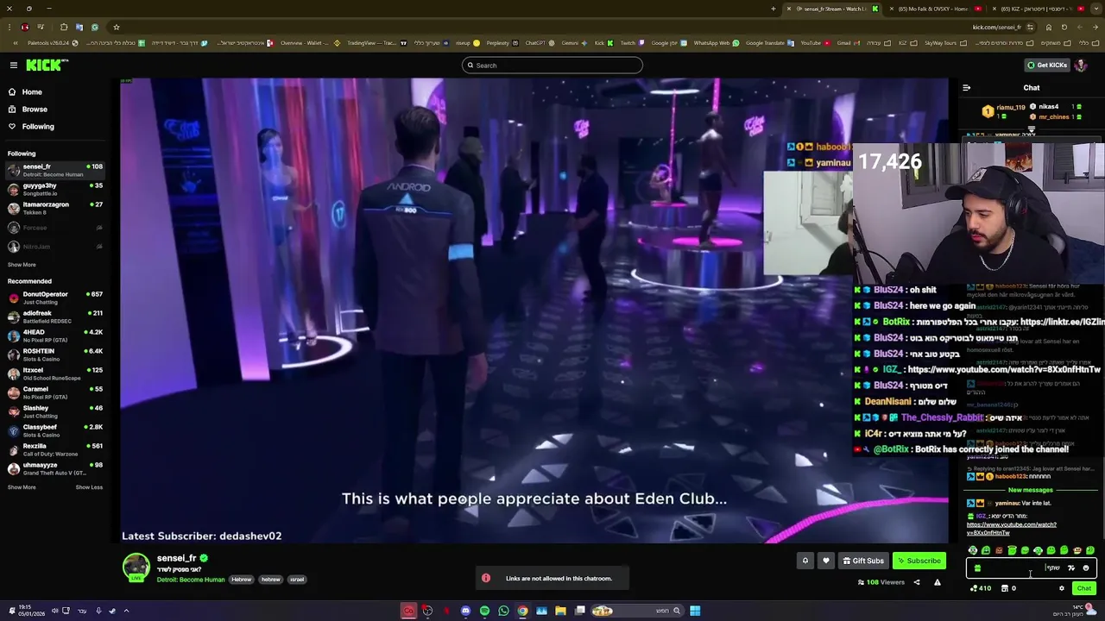This screenshot has width=1105, height=621.
Task: Collapse Recommended list with Show Less
Action: [x=89, y=487]
